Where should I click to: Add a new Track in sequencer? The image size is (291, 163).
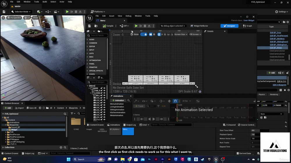[139, 106]
